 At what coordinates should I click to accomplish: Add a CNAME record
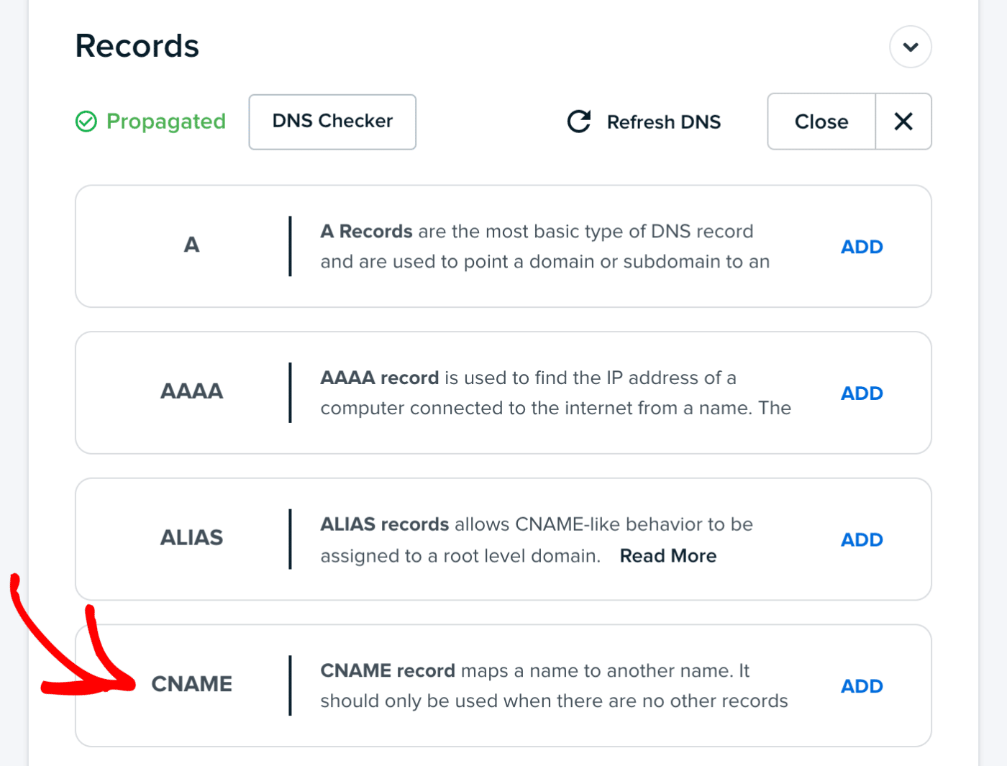click(x=861, y=686)
